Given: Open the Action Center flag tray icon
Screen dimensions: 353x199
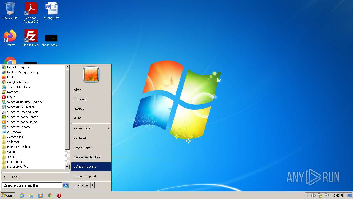Looking at the screenshot, I should (x=327, y=195).
